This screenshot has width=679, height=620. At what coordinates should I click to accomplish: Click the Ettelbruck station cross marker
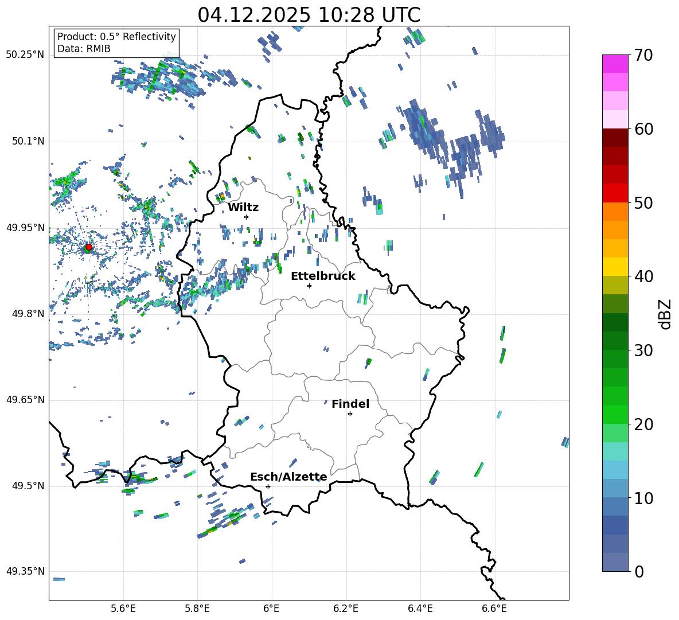coord(309,286)
